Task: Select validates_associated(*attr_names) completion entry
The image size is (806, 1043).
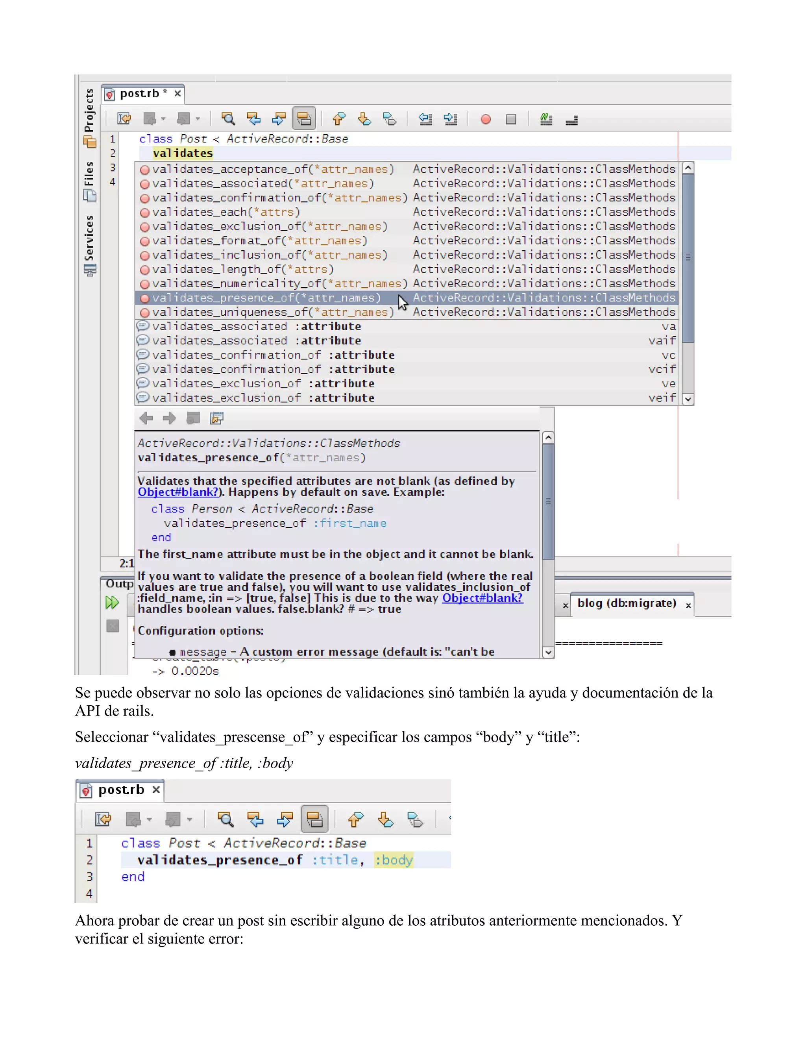Action: pyautogui.click(x=406, y=183)
